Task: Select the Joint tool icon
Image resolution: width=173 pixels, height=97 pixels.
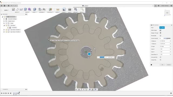Action: coord(44,9)
